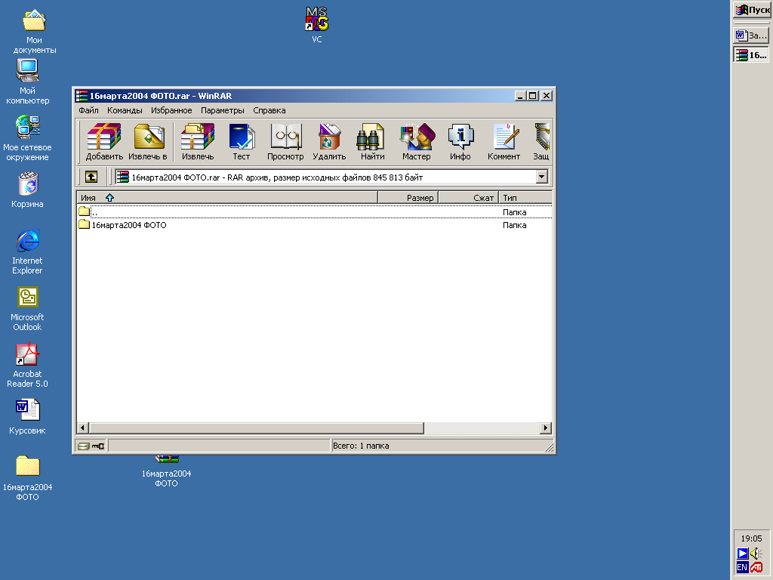The height and width of the screenshot is (580, 773).
Task: Click the archive path text field
Action: pos(325,177)
